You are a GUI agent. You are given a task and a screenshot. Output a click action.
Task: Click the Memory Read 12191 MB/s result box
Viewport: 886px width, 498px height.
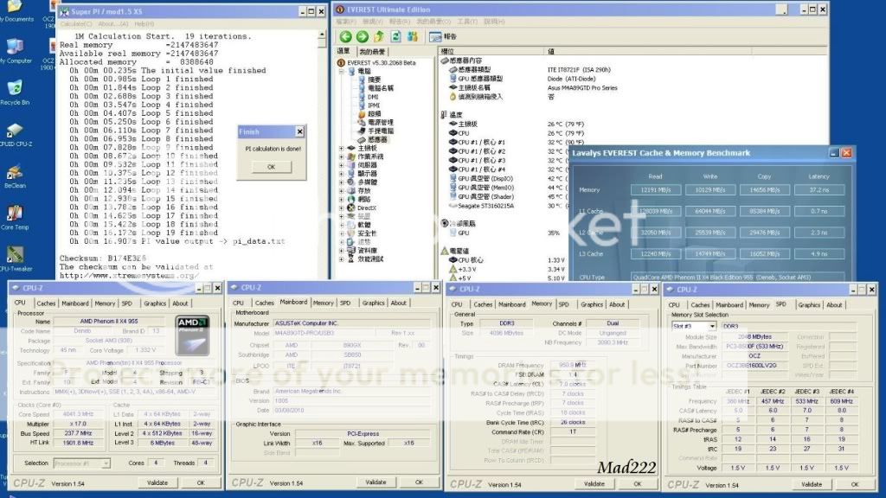click(656, 190)
